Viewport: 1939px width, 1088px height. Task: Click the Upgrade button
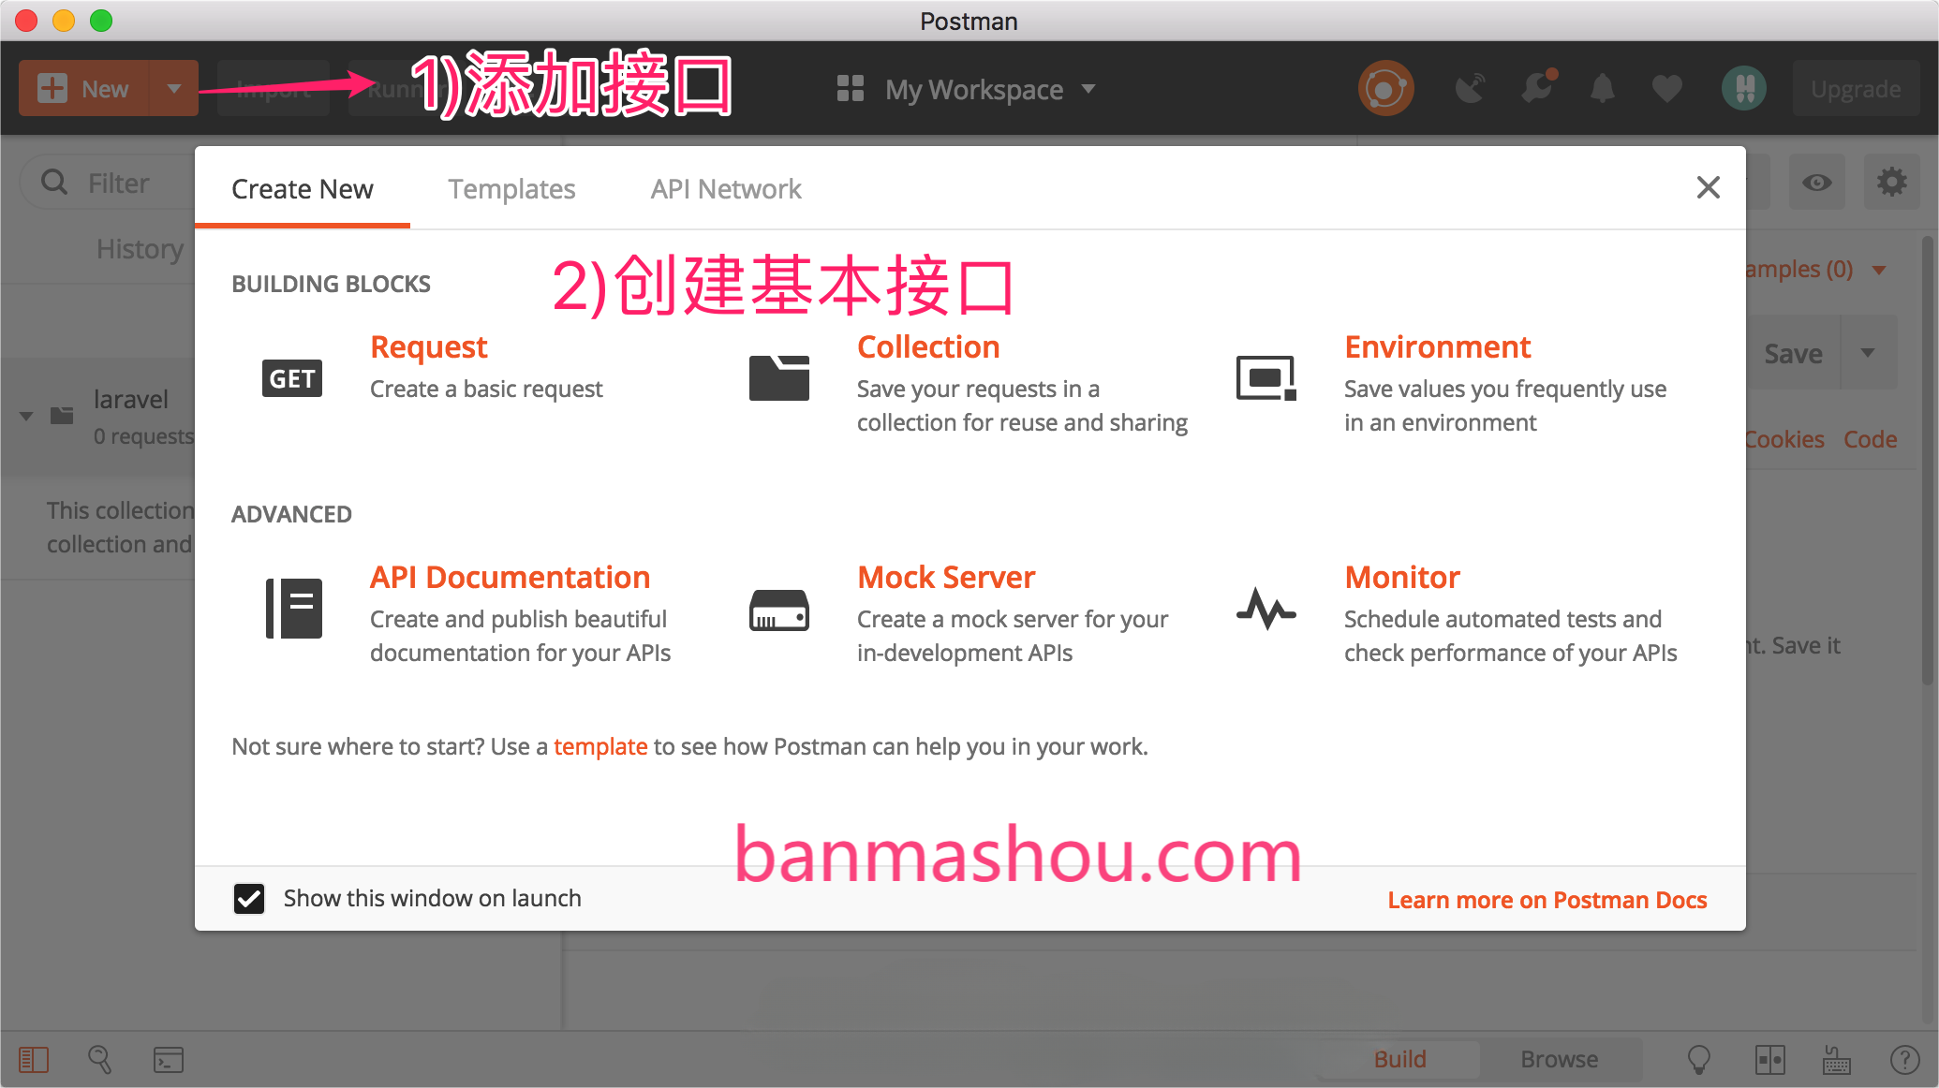click(1856, 89)
